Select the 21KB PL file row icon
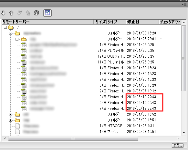 [24, 51]
